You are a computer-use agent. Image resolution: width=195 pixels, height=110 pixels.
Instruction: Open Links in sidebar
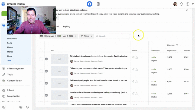point(9,56)
